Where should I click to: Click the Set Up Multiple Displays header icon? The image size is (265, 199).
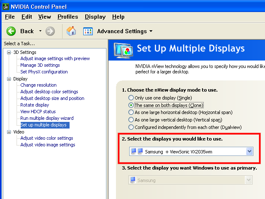pos(123,51)
